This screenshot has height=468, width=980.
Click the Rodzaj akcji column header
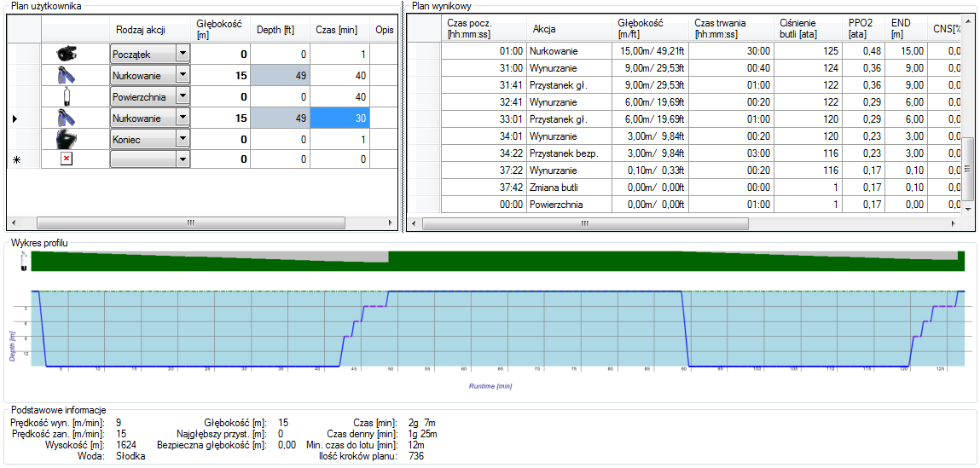(149, 29)
